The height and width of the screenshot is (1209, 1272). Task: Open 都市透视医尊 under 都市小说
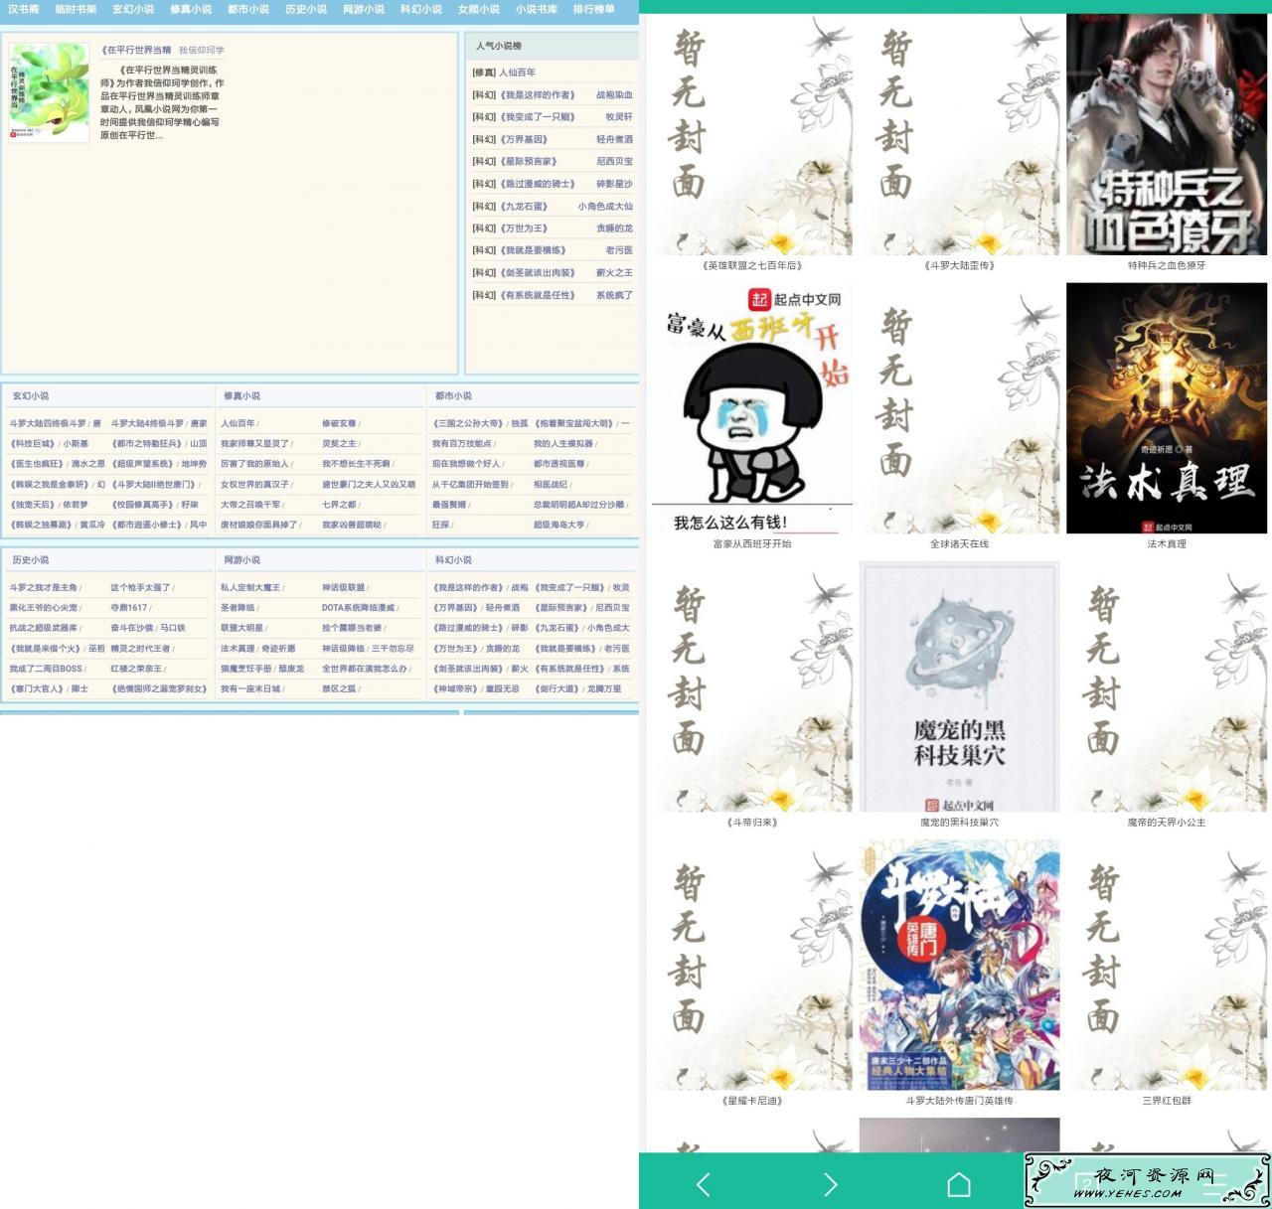coord(558,464)
